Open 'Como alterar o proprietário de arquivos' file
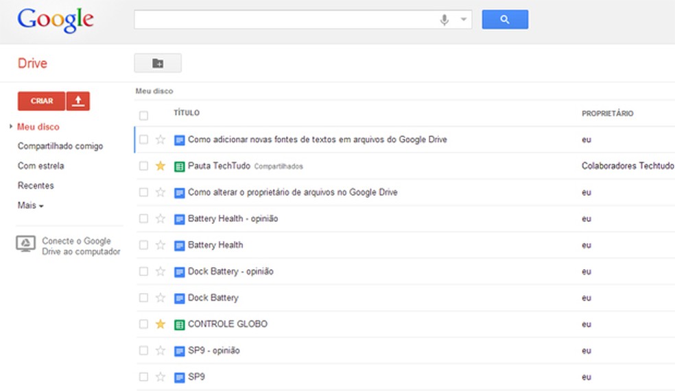Viewport: 675px width, 391px height. click(x=293, y=192)
